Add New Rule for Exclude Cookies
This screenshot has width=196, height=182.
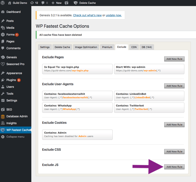[x=174, y=125]
